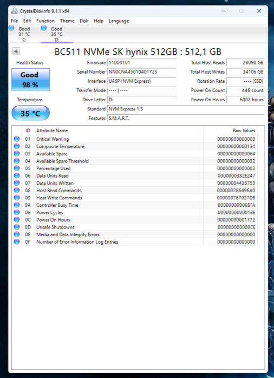Click the status orb for Composite Temperature
274x378 pixels.
point(17,146)
